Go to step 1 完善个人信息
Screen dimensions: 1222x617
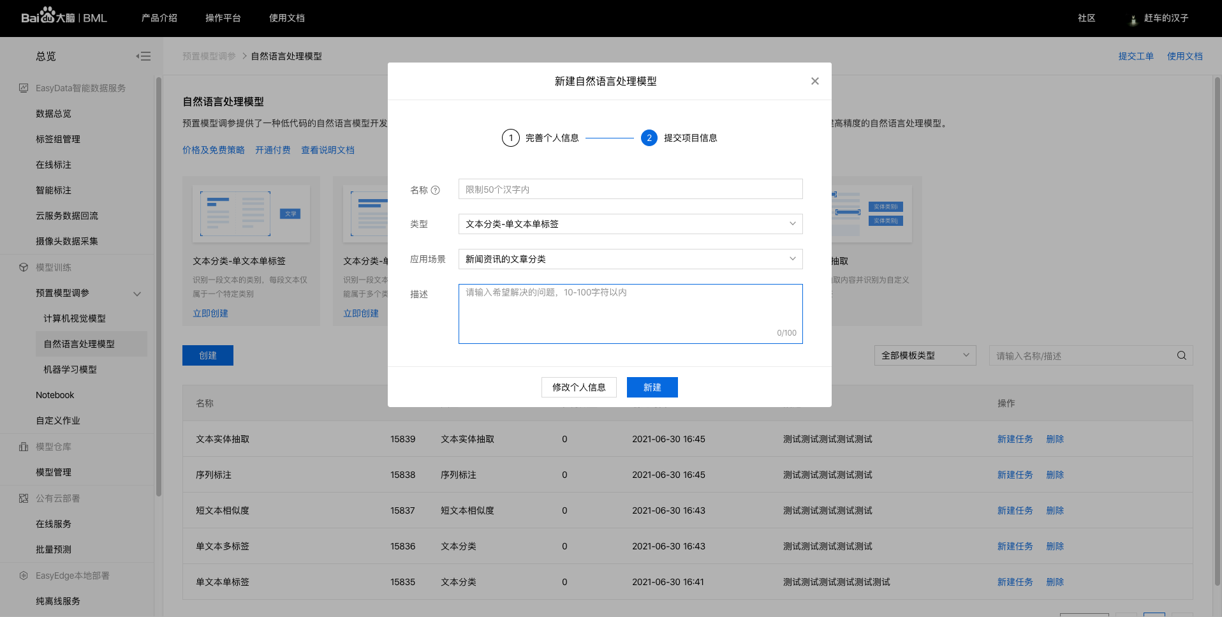coord(511,138)
